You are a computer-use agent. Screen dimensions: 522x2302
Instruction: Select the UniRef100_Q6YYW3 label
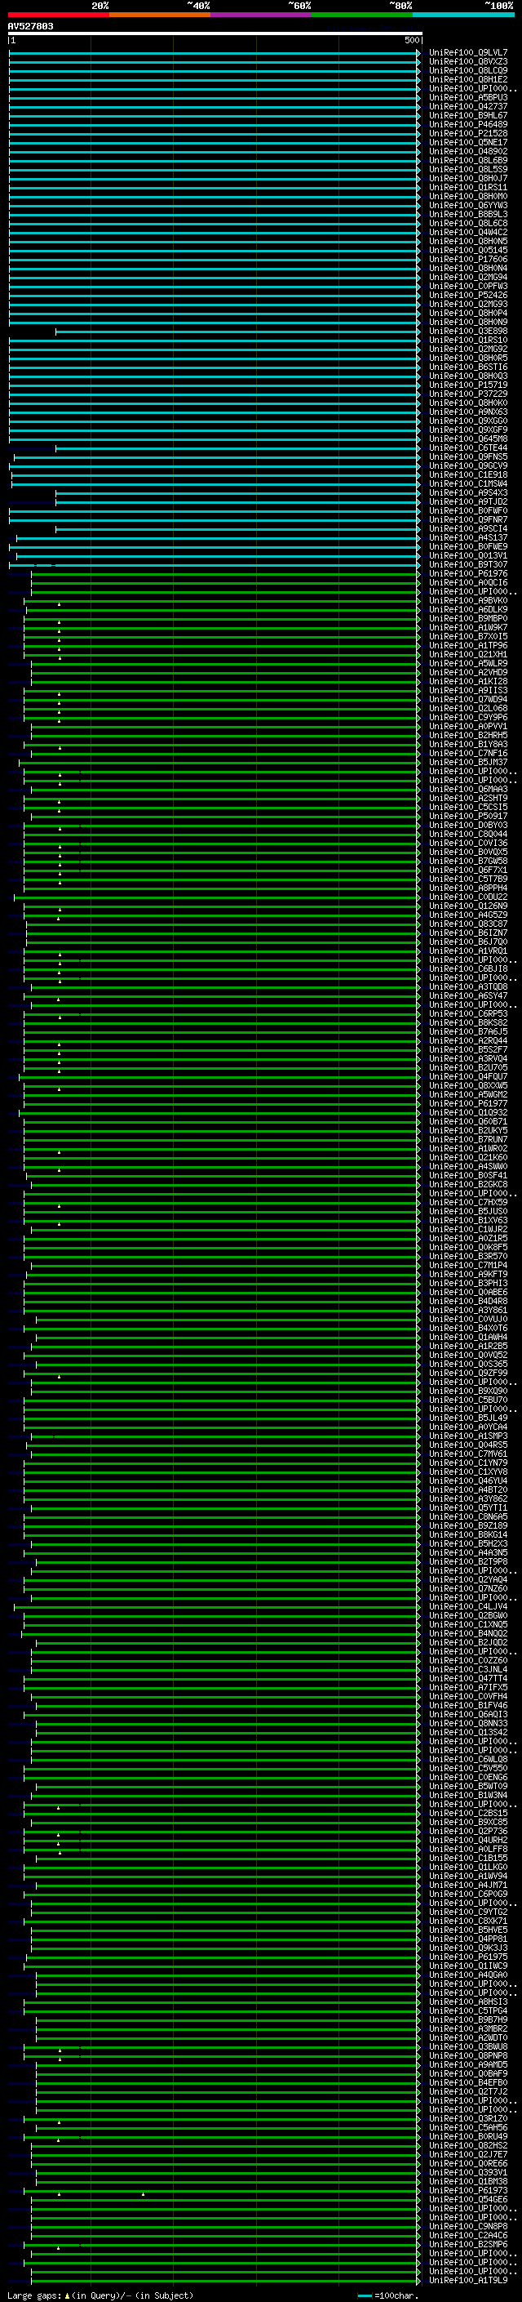click(468, 206)
